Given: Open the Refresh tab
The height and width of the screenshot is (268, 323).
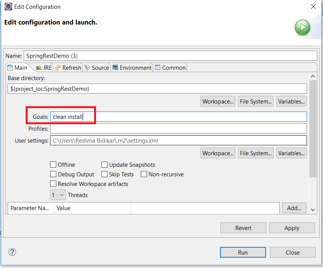Looking at the screenshot, I should pyautogui.click(x=68, y=67).
